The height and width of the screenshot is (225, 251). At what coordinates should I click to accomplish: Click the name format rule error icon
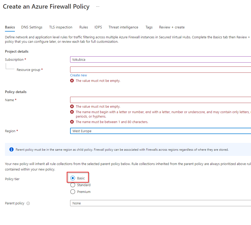pyautogui.click(x=72, y=112)
